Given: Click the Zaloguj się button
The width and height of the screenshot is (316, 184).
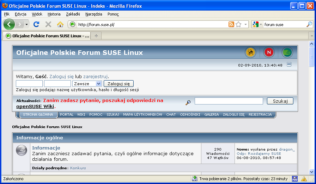Looking at the screenshot, I should tap(119, 83).
